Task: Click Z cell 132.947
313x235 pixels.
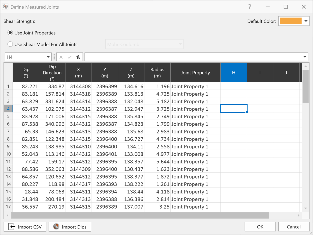Action: tap(131, 109)
